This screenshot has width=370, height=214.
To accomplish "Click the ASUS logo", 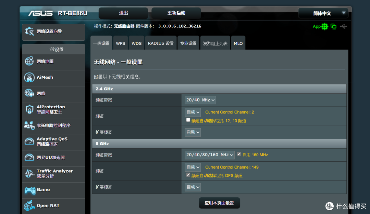I will coord(40,13).
